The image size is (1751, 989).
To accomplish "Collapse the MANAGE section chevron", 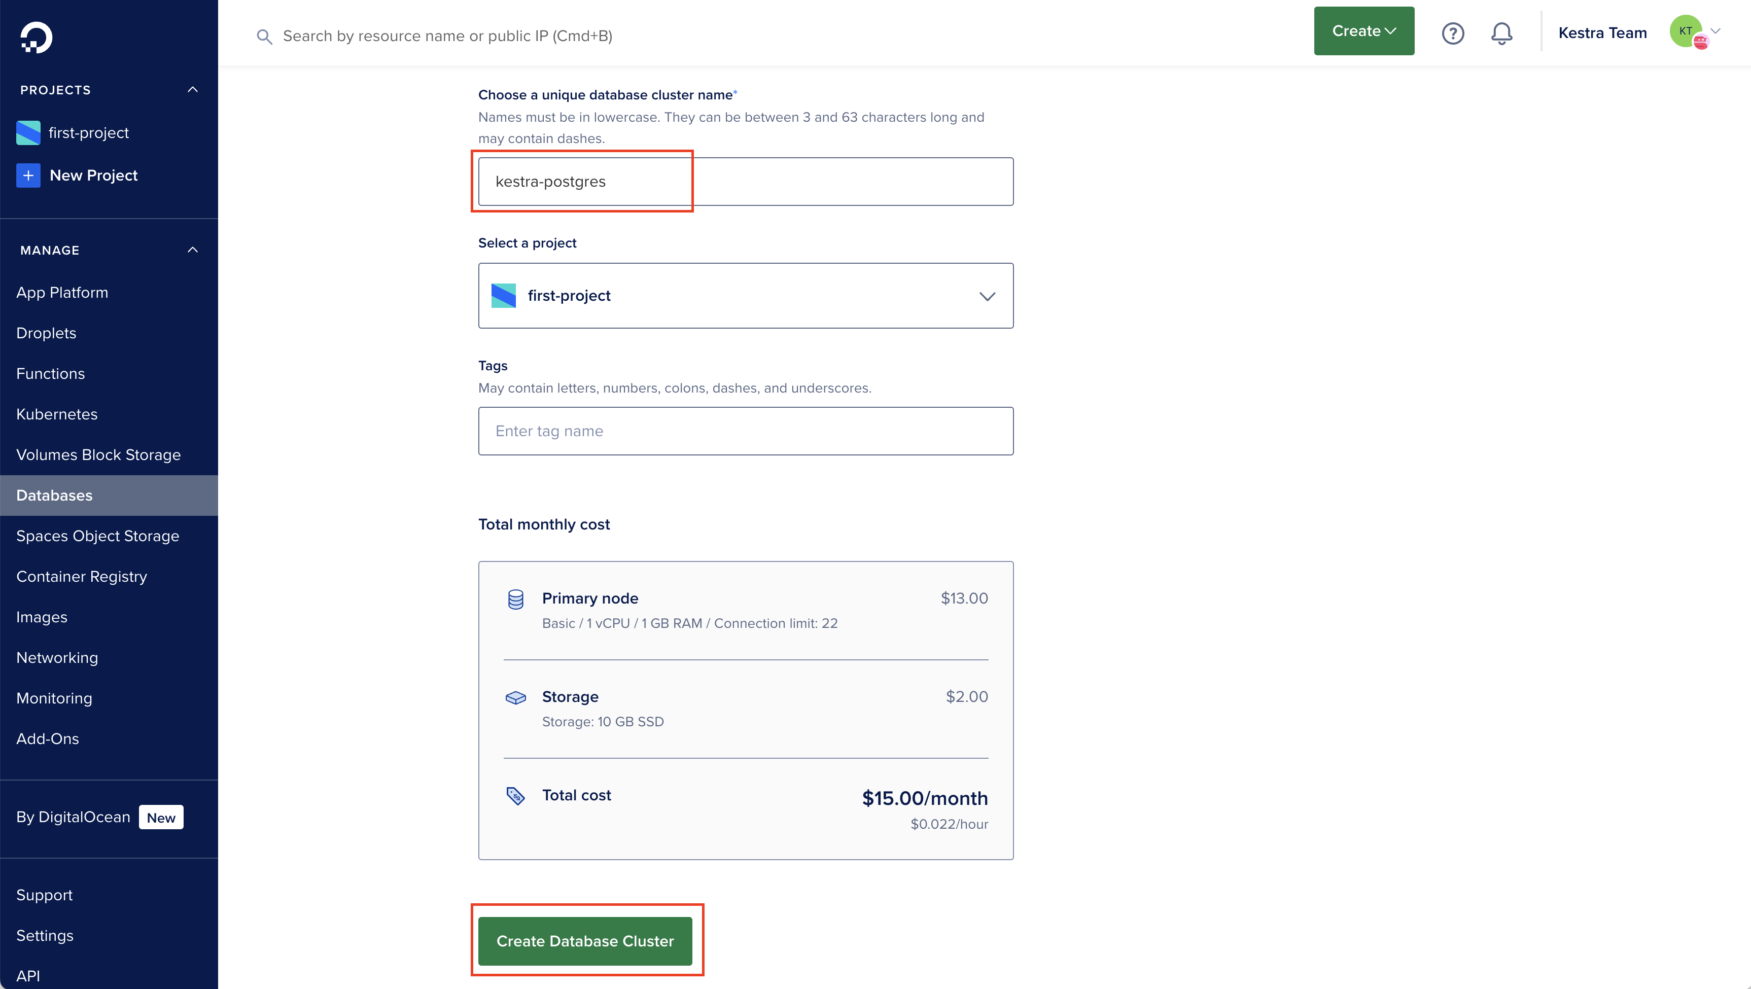I will tap(193, 250).
